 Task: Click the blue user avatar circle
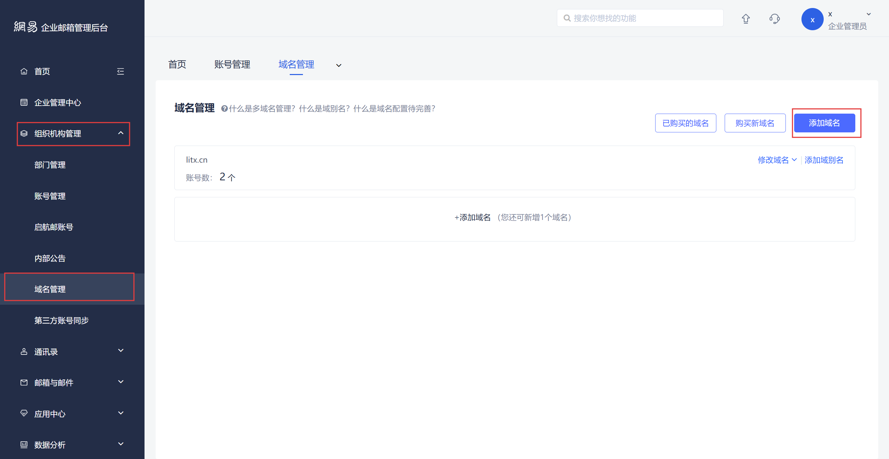pyautogui.click(x=812, y=19)
